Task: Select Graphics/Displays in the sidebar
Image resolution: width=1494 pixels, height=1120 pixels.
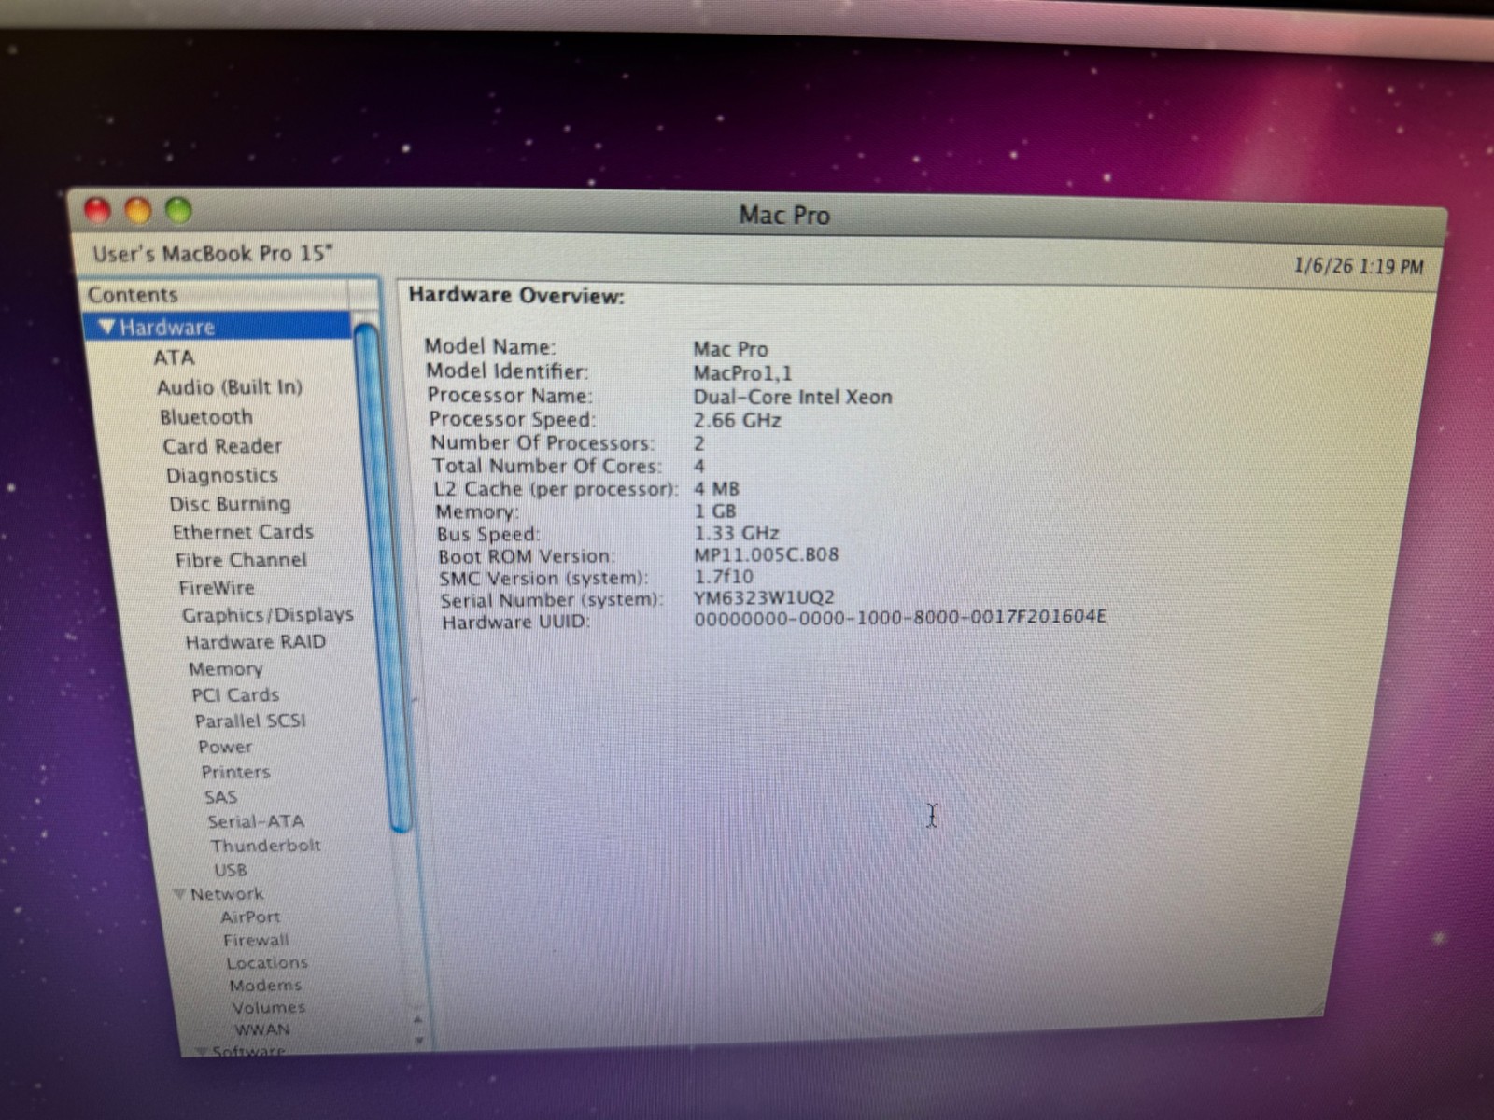Action: pos(267,615)
